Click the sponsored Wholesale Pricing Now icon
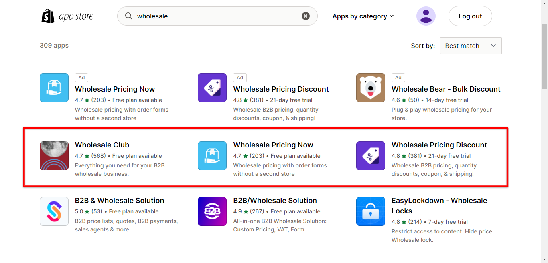The width and height of the screenshot is (548, 263). pos(54,88)
